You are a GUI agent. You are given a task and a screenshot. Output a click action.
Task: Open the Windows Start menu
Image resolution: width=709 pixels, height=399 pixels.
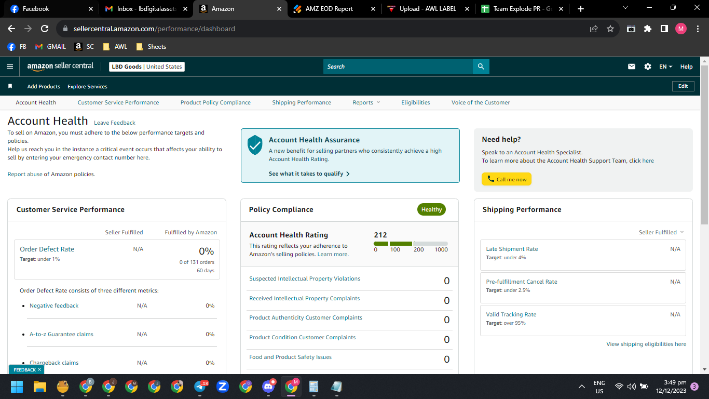17,387
